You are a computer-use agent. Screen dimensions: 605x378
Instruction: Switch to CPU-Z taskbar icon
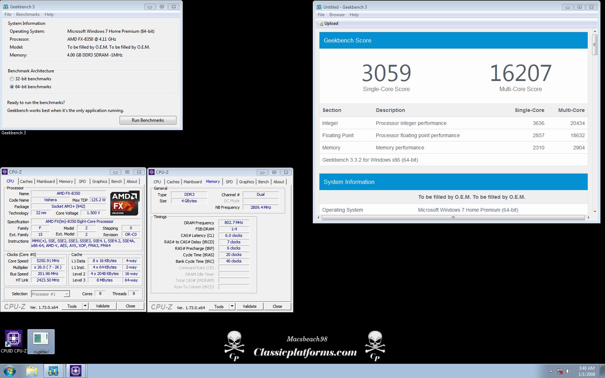pyautogui.click(x=76, y=371)
